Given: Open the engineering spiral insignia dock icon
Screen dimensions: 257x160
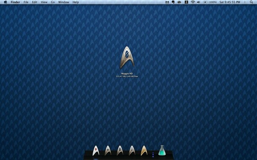Looking at the screenshot, I should point(132,151).
